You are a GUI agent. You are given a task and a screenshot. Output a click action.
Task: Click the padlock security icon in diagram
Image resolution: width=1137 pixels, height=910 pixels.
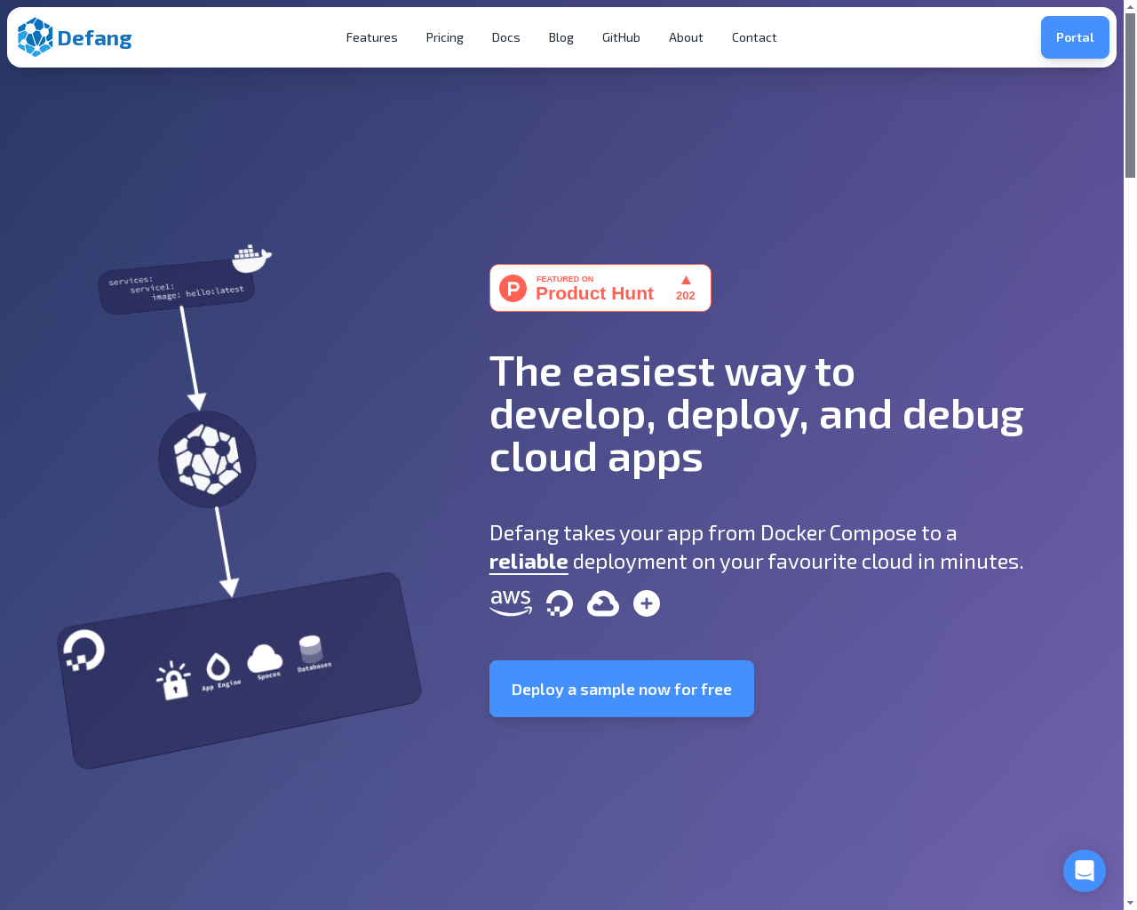tap(173, 681)
